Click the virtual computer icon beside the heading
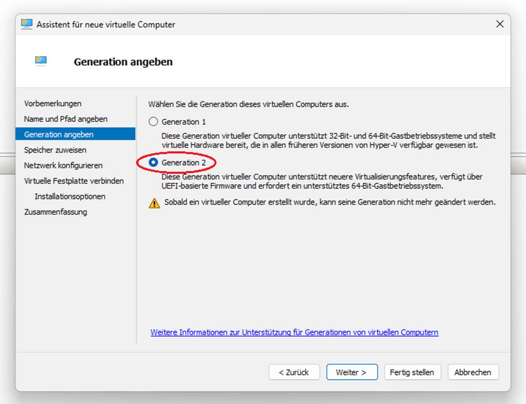Viewport: 526px width, 404px height. point(41,61)
